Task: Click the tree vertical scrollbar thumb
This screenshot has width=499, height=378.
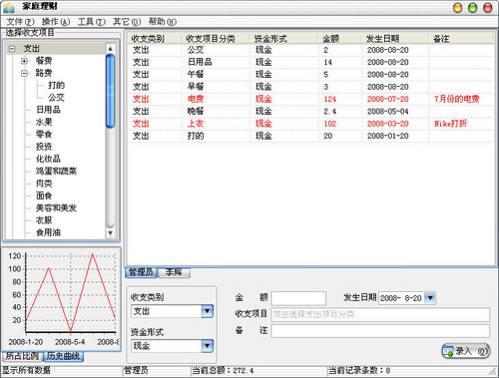Action: 110,92
